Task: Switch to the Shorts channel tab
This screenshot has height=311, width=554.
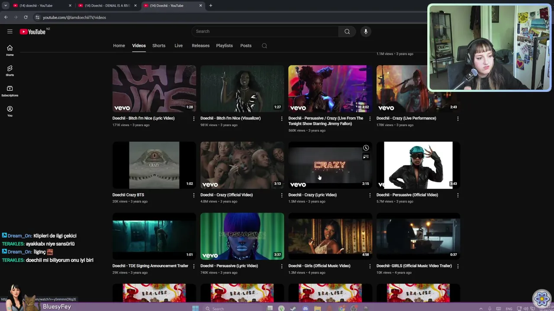Action: [159, 46]
